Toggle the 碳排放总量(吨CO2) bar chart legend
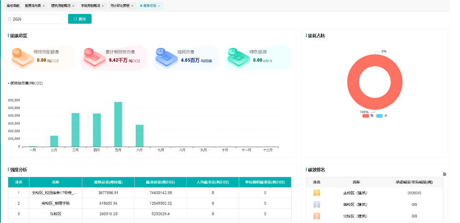Screen dimensions: 460x223 (x=25, y=83)
